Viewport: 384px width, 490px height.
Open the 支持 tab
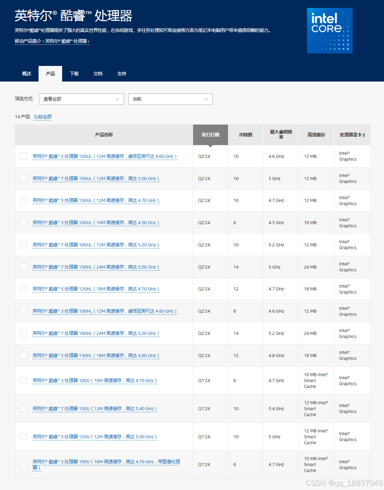click(122, 74)
